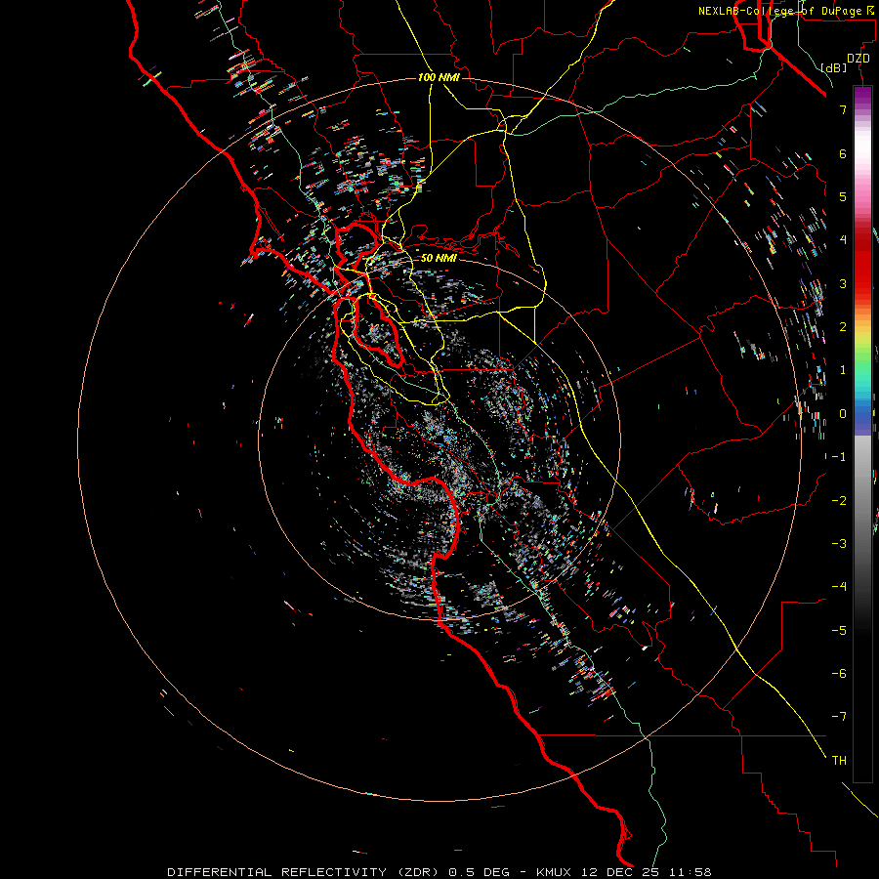Viewport: 879px width, 879px height.
Task: Click the '[dB]' units label
Action: [833, 67]
